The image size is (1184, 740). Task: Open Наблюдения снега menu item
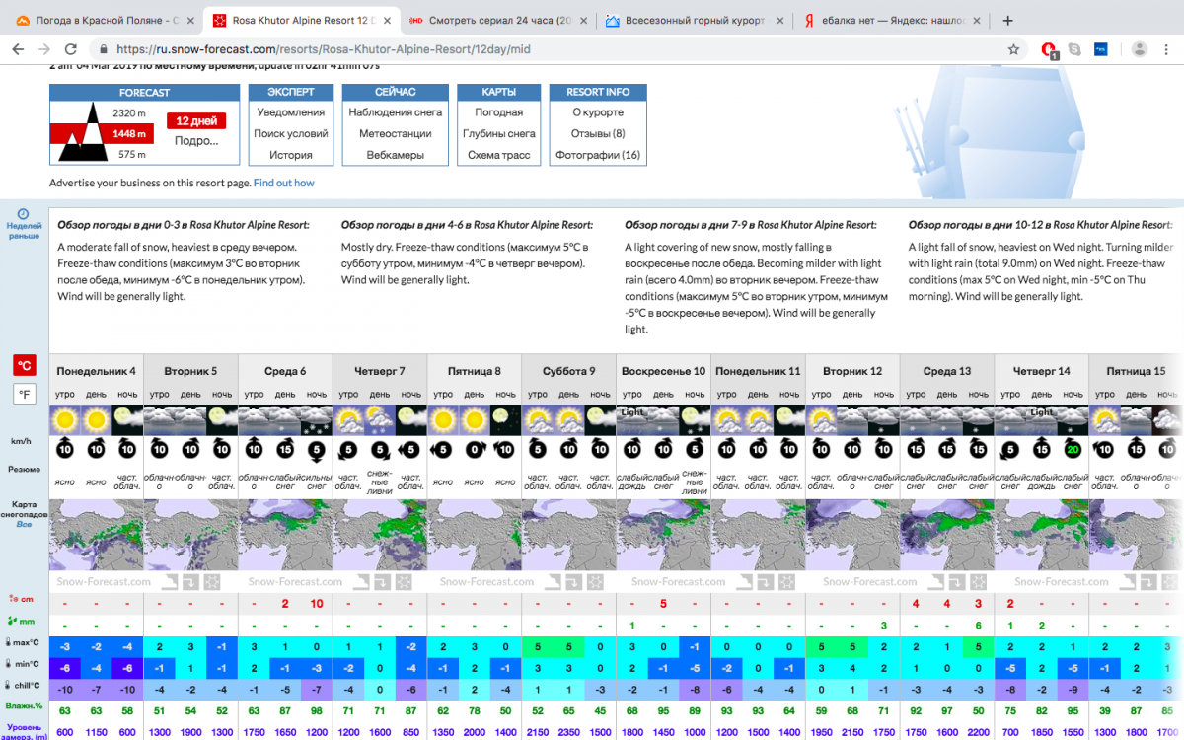396,112
